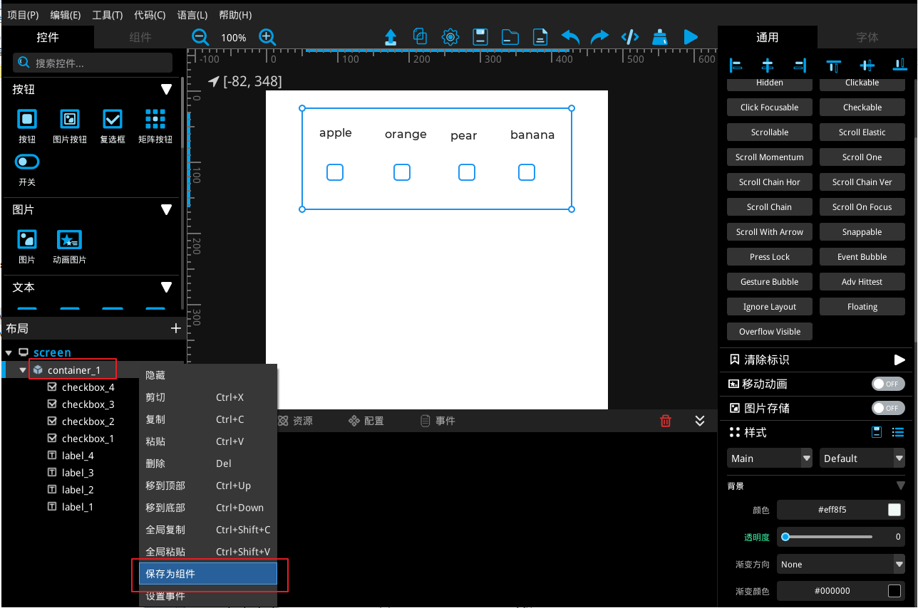Align selected widgets to right
Viewport: 918px width, 608px height.
(x=800, y=65)
